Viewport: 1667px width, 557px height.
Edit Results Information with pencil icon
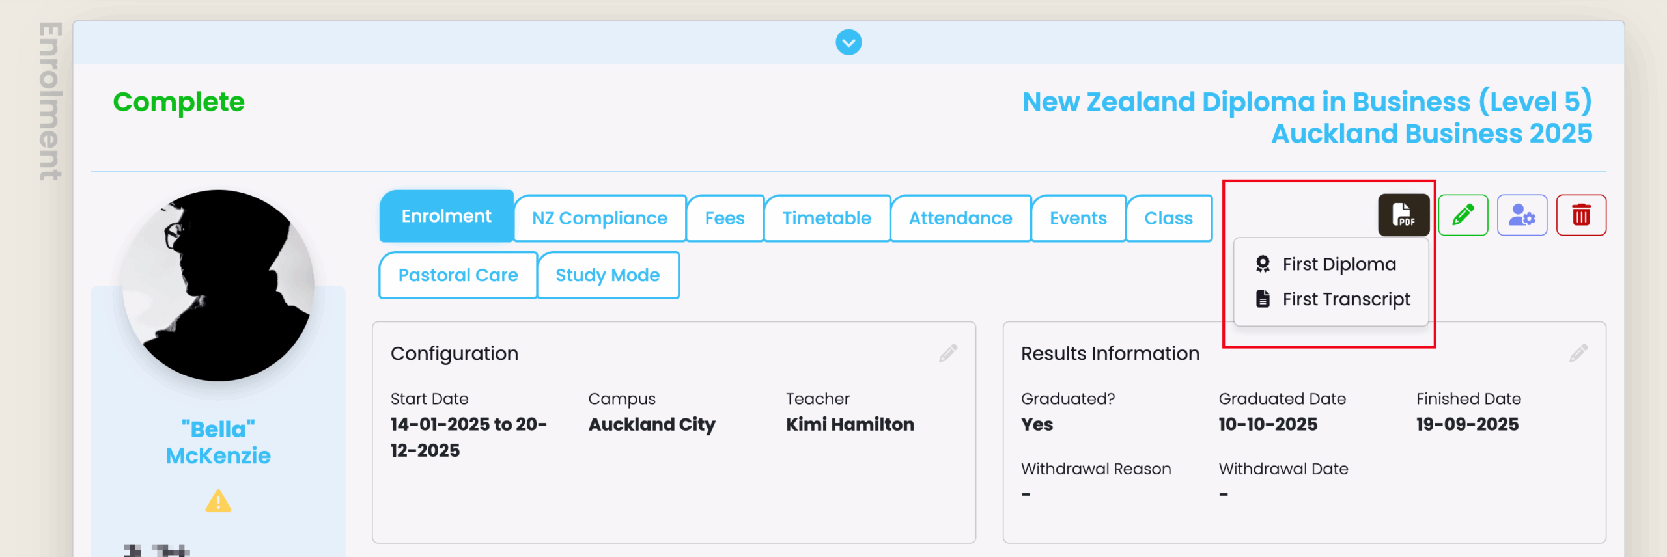click(1578, 353)
